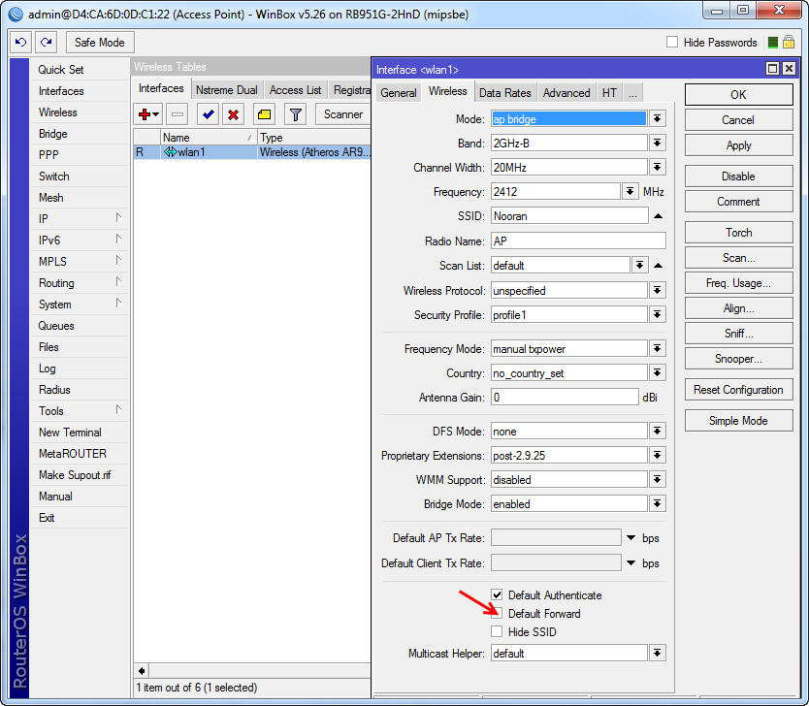809x706 pixels.
Task: Toggle the Hide Passwords checkbox
Action: coord(672,42)
